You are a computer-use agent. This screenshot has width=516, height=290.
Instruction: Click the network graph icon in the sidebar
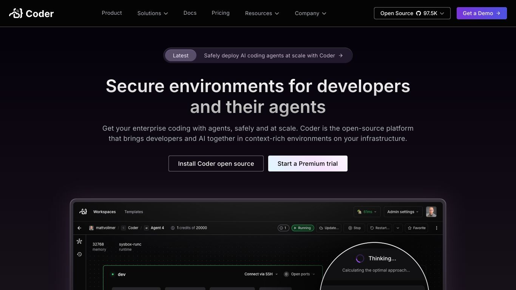[79, 241]
